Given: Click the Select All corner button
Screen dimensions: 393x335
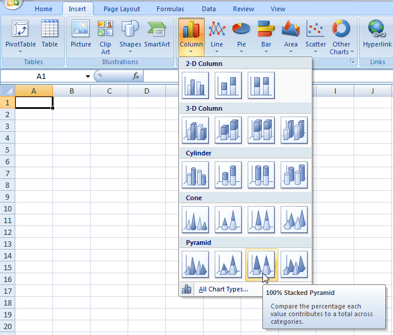Looking at the screenshot, I should coord(8,91).
